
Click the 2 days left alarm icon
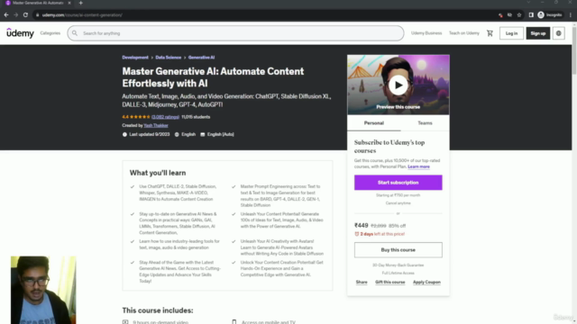pyautogui.click(x=357, y=234)
